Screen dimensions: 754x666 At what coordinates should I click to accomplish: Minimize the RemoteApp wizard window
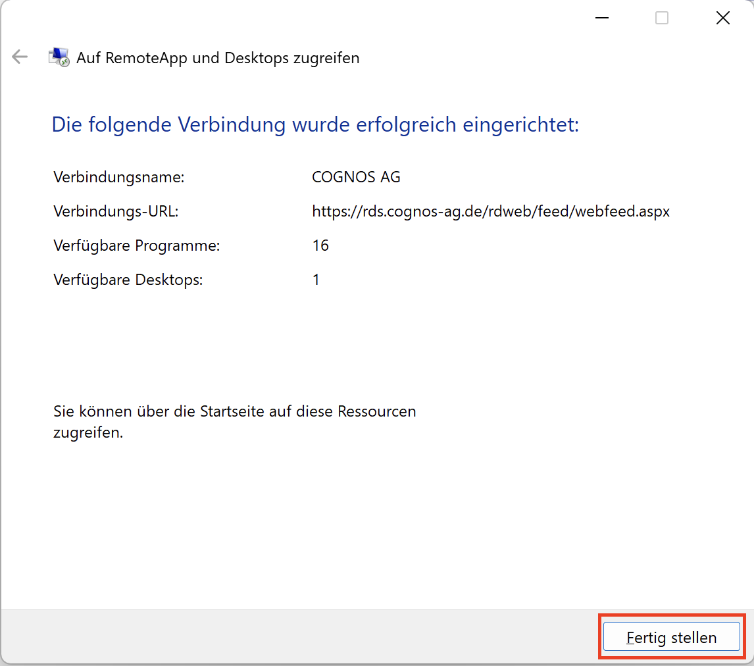point(601,18)
